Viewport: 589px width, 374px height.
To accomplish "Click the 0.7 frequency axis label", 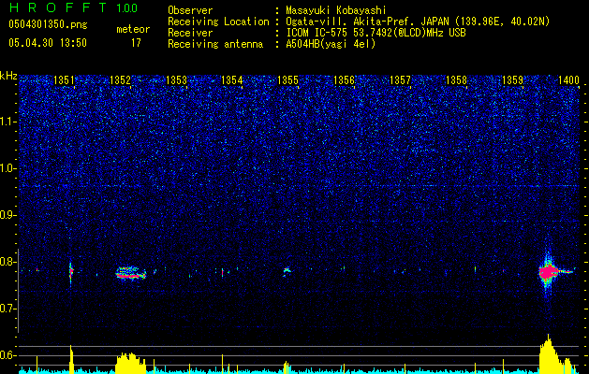I will (7, 309).
